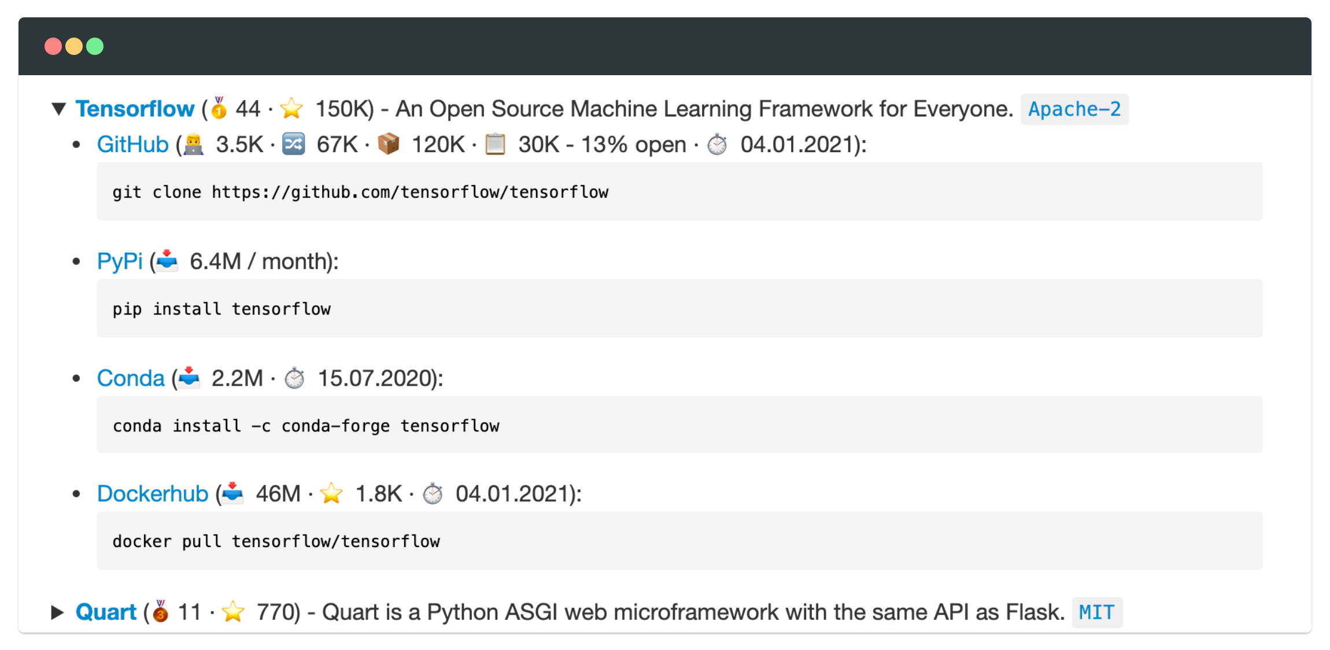Click the MIT license badge
The height and width of the screenshot is (650, 1330).
[x=1096, y=612]
